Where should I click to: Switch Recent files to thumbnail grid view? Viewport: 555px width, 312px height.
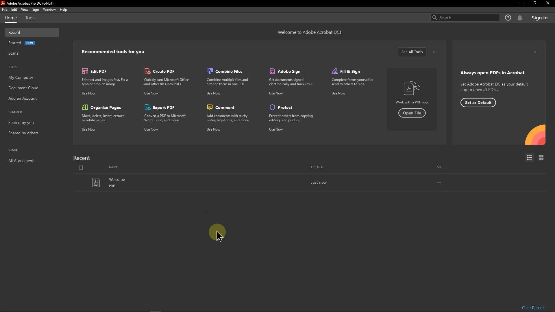click(541, 157)
